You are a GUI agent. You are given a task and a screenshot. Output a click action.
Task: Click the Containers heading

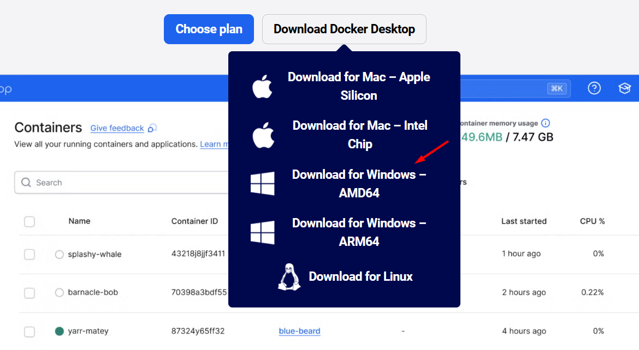(x=48, y=128)
